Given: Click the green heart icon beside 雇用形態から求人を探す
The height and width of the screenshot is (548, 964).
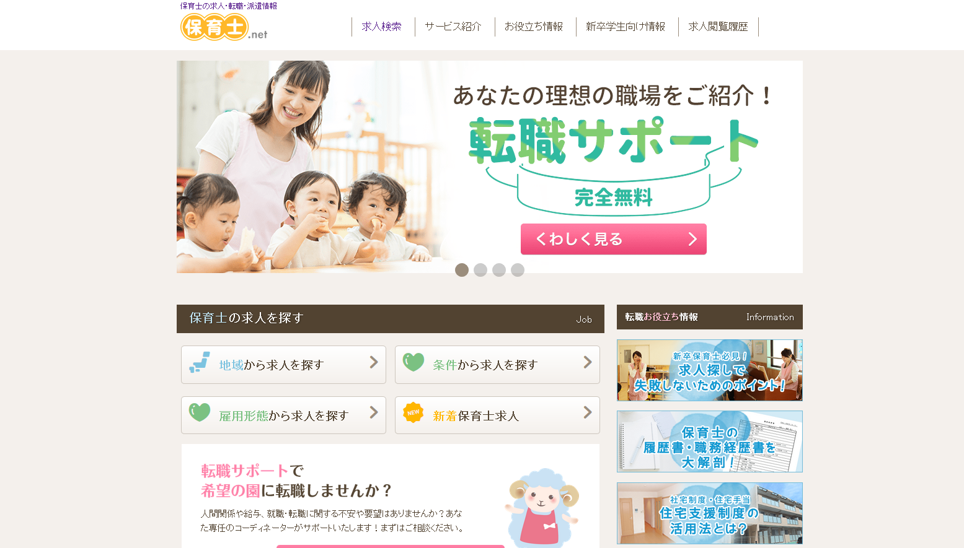Looking at the screenshot, I should pyautogui.click(x=200, y=412).
